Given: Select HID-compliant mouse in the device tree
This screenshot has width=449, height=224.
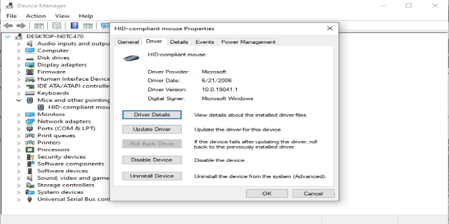Looking at the screenshot, I should click(x=79, y=107).
